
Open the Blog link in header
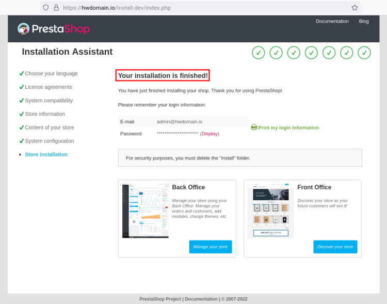pyautogui.click(x=364, y=21)
